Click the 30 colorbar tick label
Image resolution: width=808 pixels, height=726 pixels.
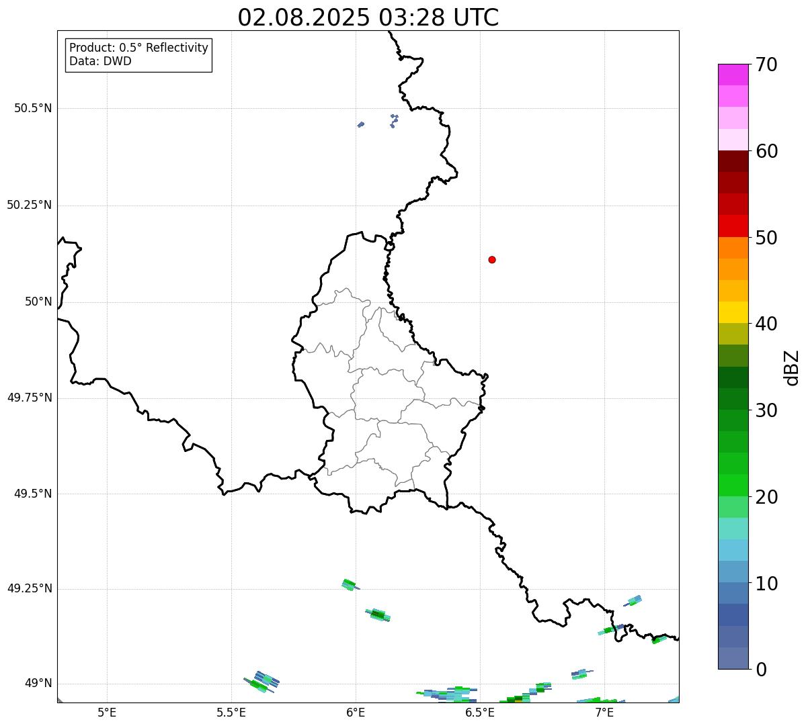[766, 410]
